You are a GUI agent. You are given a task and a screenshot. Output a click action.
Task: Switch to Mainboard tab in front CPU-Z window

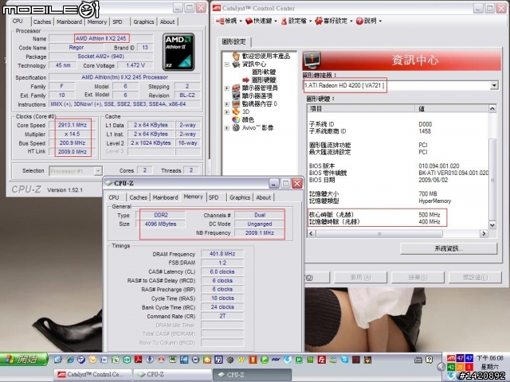coord(165,197)
